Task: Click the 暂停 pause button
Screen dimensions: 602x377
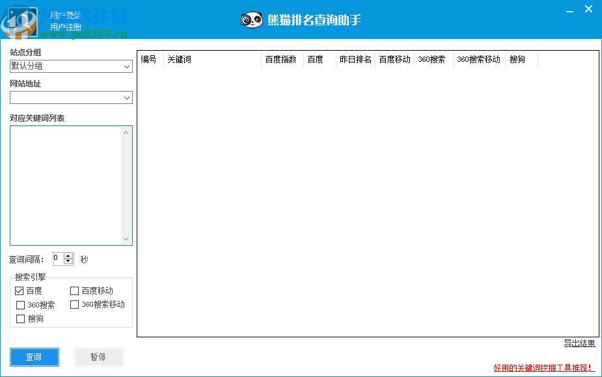Action: pos(98,357)
